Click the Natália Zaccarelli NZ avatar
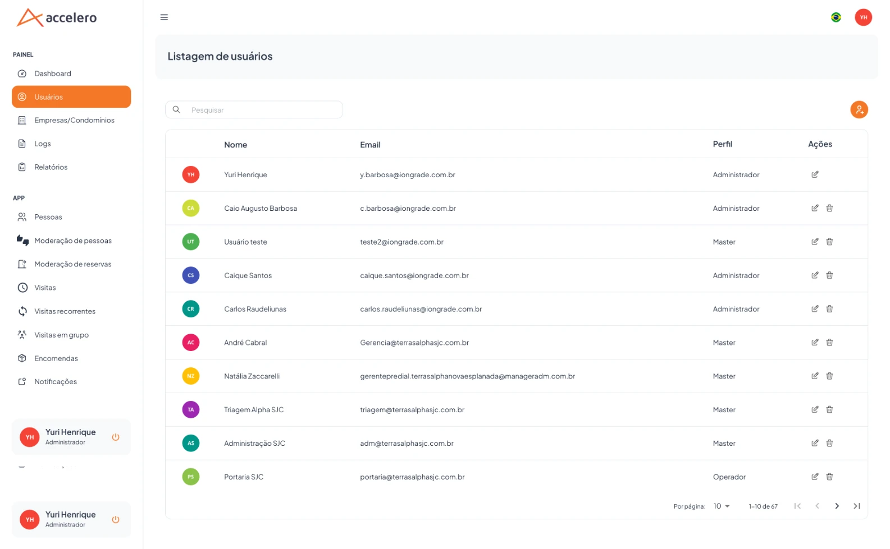This screenshot has height=549, width=890. click(191, 376)
